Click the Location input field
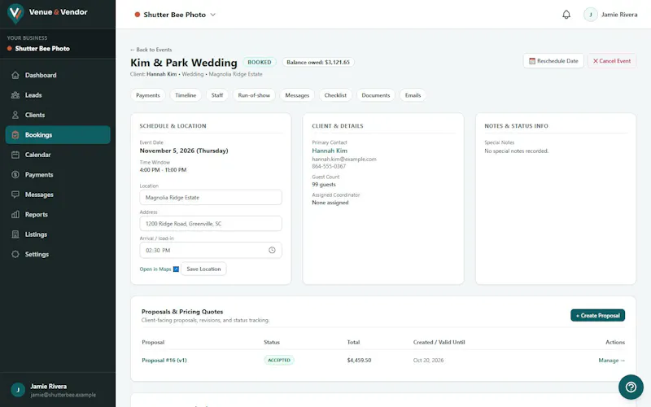The width and height of the screenshot is (651, 407). click(211, 197)
